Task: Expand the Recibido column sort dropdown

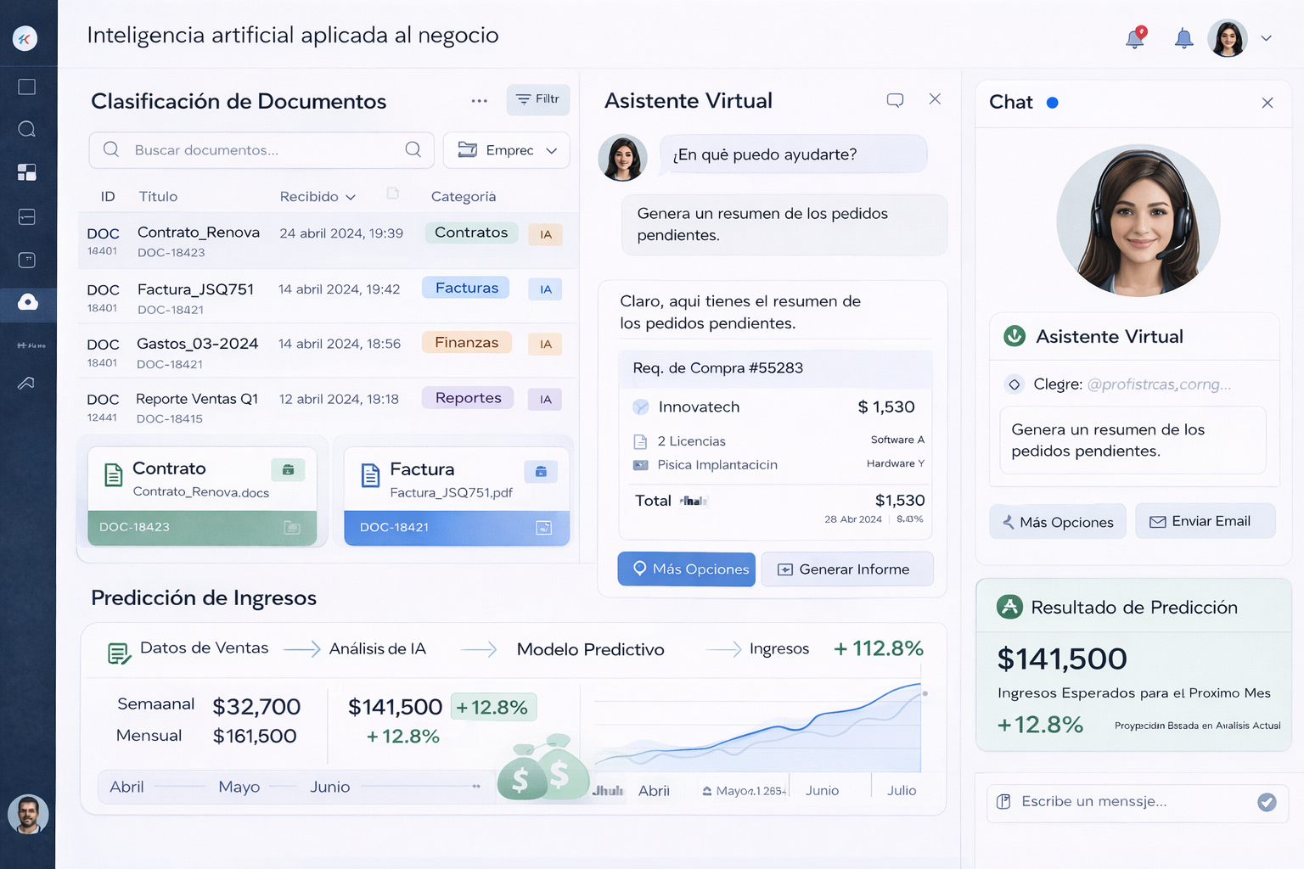Action: [x=350, y=196]
